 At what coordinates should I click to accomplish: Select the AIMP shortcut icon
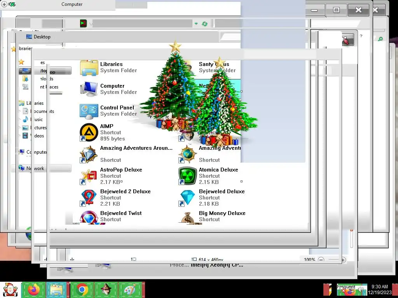tap(89, 132)
